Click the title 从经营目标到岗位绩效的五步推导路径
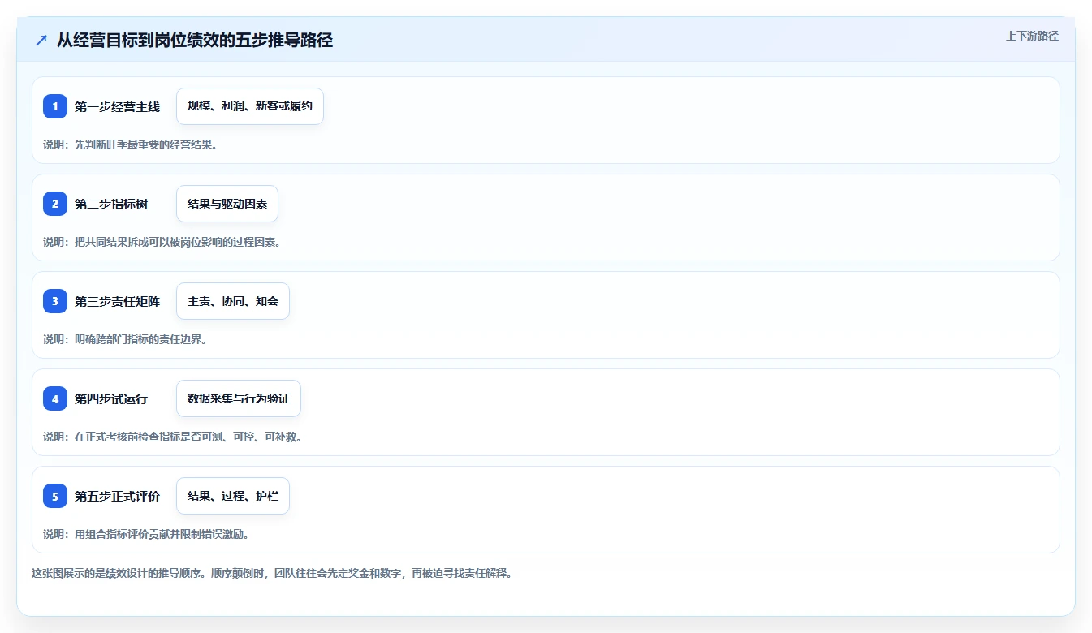This screenshot has width=1092, height=633. point(195,40)
